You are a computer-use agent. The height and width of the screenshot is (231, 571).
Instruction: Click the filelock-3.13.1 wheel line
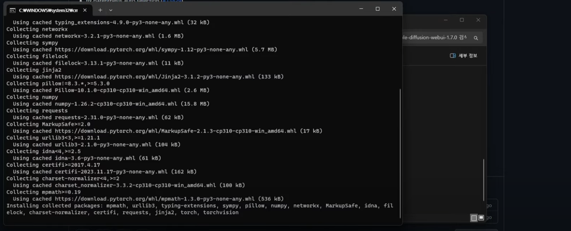pyautogui.click(x=98, y=63)
